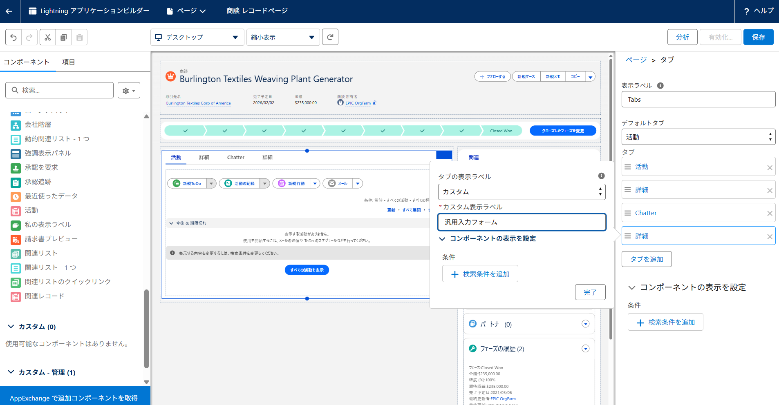The image size is (779, 405).
Task: Remove the Chatter tab with X icon
Action: 770,214
